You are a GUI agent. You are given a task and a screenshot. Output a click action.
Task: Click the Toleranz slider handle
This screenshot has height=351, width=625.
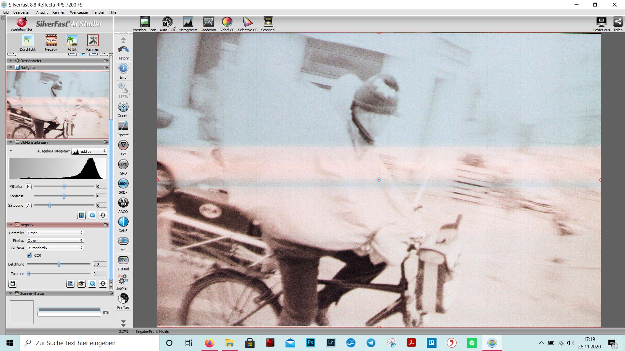(28, 274)
